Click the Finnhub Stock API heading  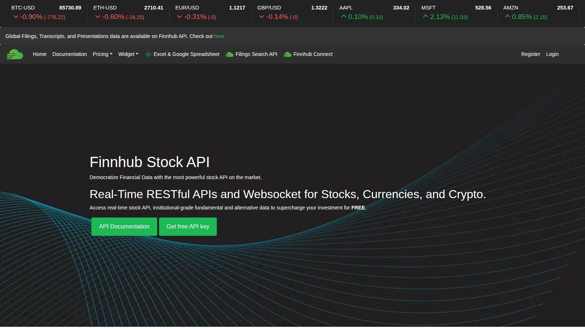coord(150,162)
